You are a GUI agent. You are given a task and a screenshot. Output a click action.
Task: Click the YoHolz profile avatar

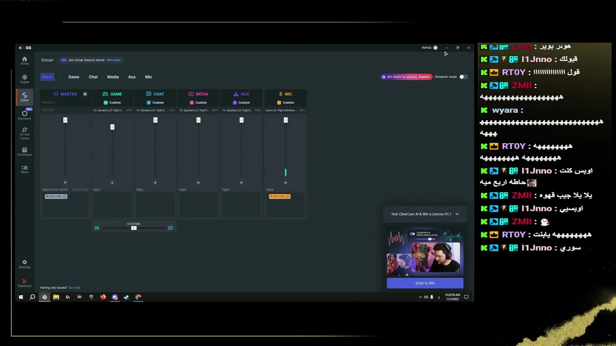click(436, 48)
